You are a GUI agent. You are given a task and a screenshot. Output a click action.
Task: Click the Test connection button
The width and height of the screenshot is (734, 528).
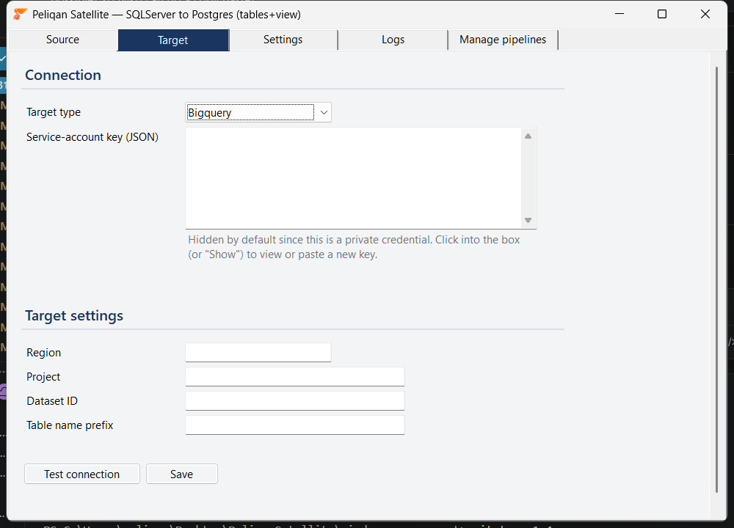[x=82, y=474]
